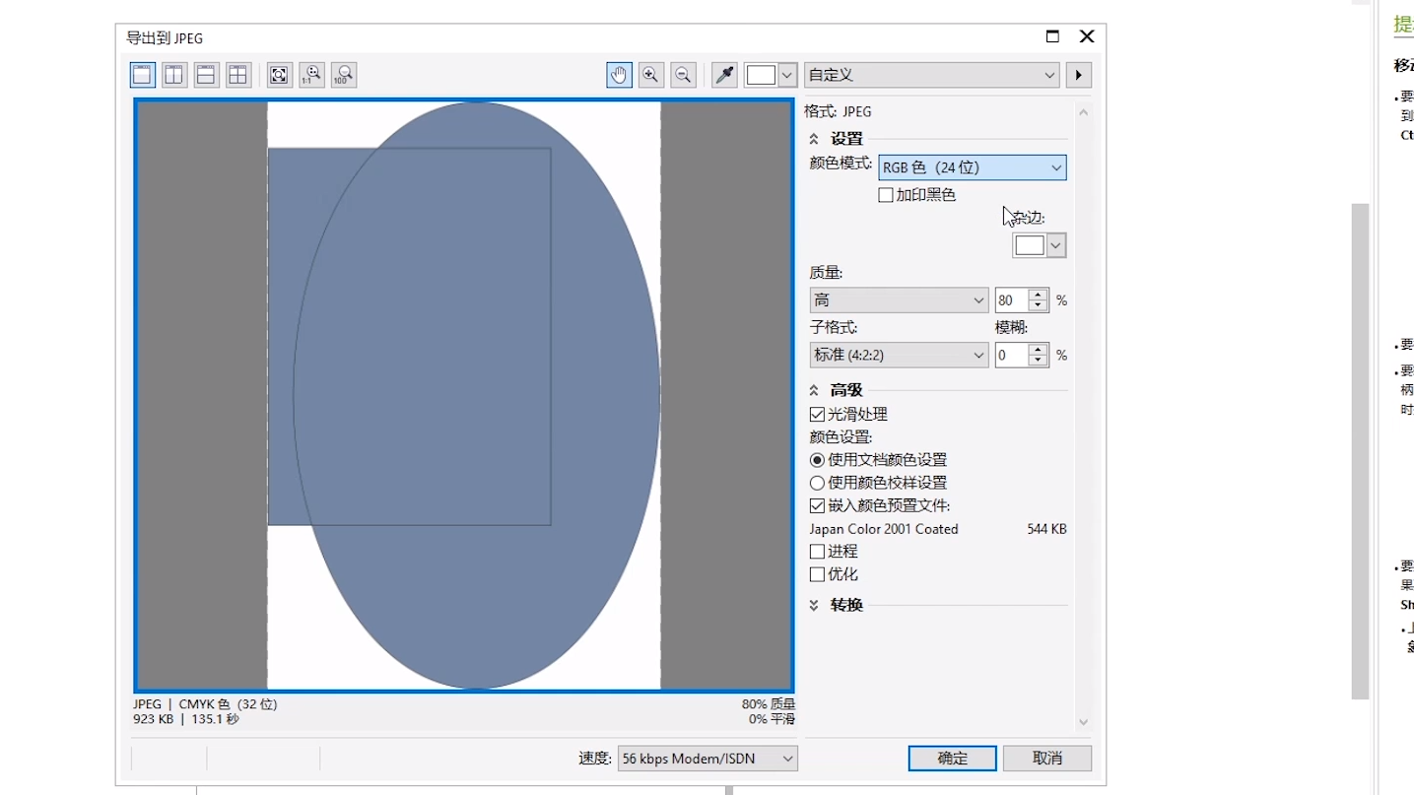Click the quality percent field showing 80
The image size is (1414, 795).
pyautogui.click(x=1011, y=299)
